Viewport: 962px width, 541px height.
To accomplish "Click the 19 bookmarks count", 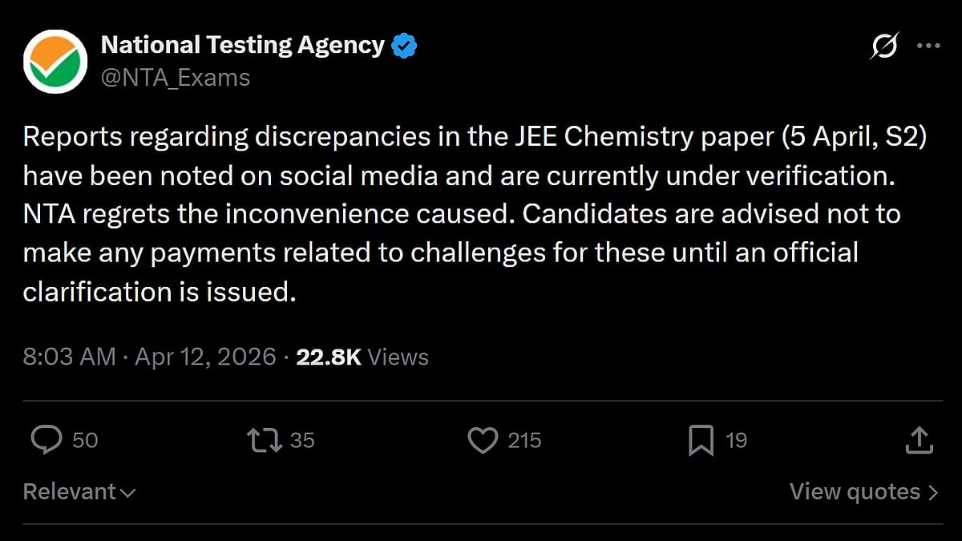I will click(736, 440).
